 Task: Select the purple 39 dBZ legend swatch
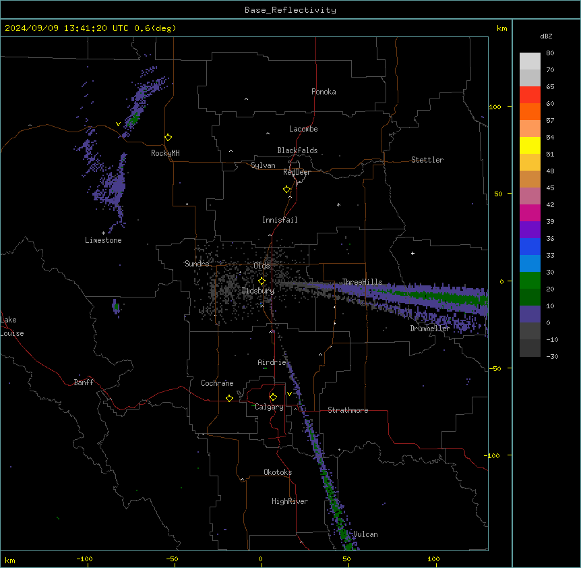click(530, 229)
